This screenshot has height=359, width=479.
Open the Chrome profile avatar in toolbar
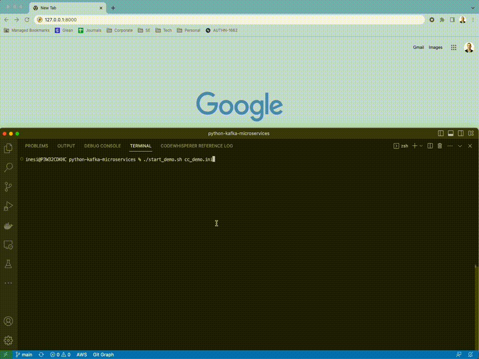(463, 19)
